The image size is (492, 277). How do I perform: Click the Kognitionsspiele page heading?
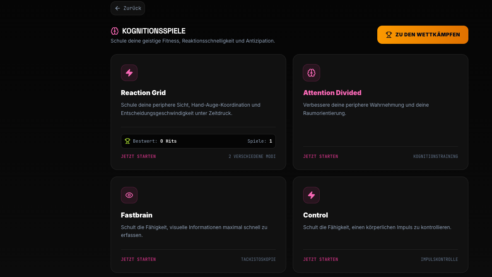(x=154, y=31)
